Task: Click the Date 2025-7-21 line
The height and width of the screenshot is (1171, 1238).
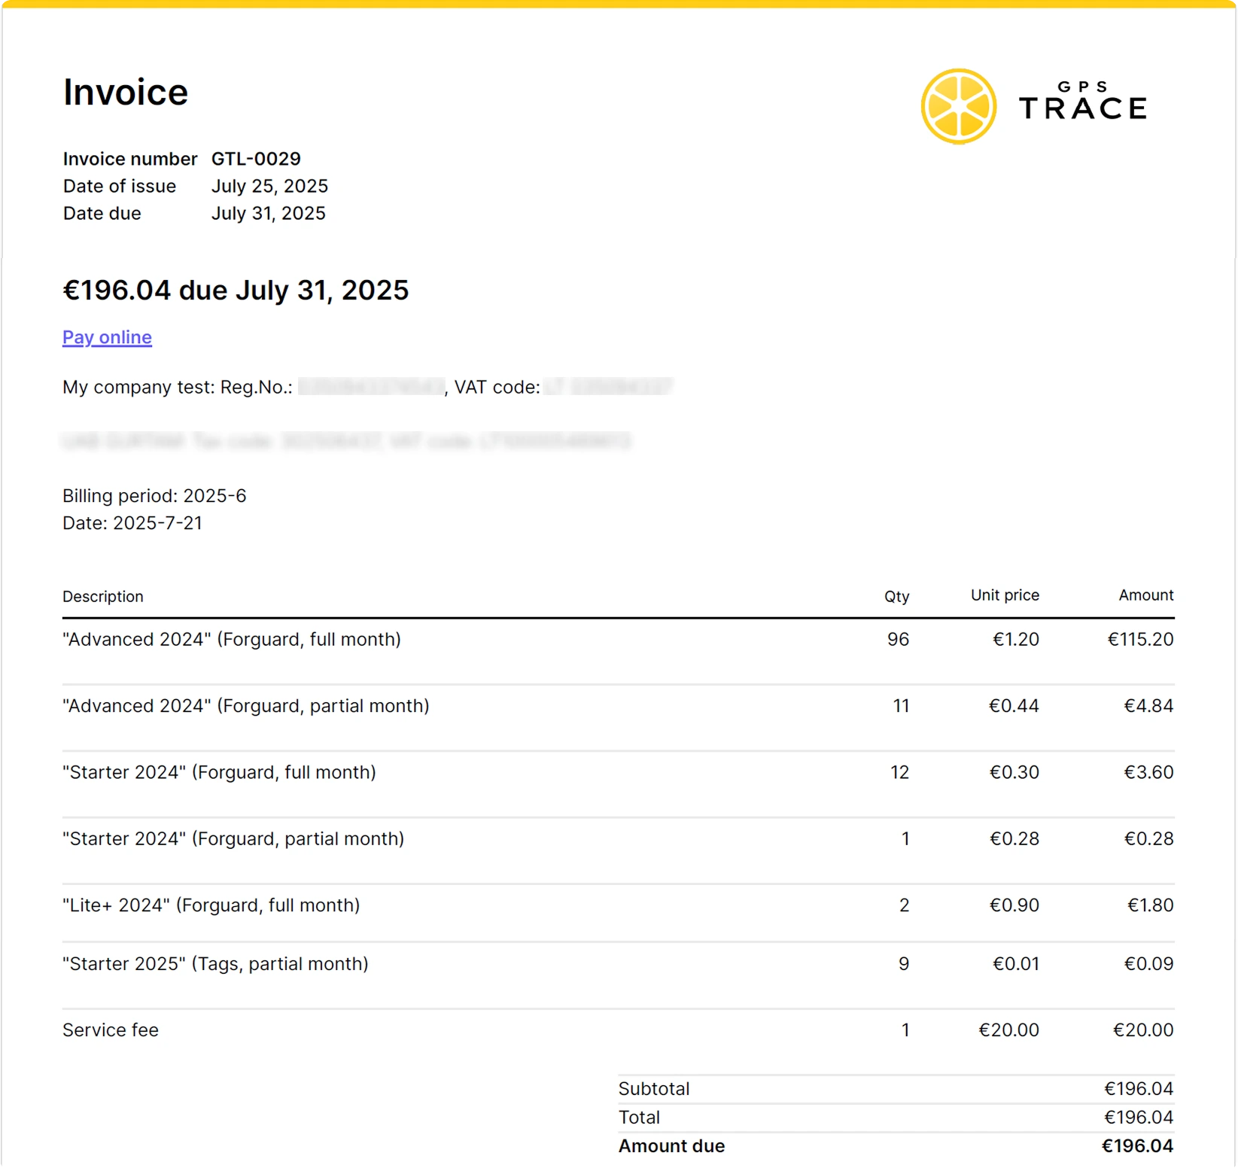Action: pyautogui.click(x=132, y=522)
